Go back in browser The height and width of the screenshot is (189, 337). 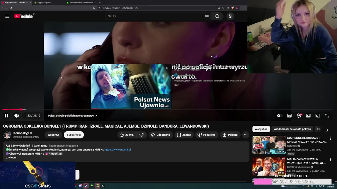tap(3, 8)
